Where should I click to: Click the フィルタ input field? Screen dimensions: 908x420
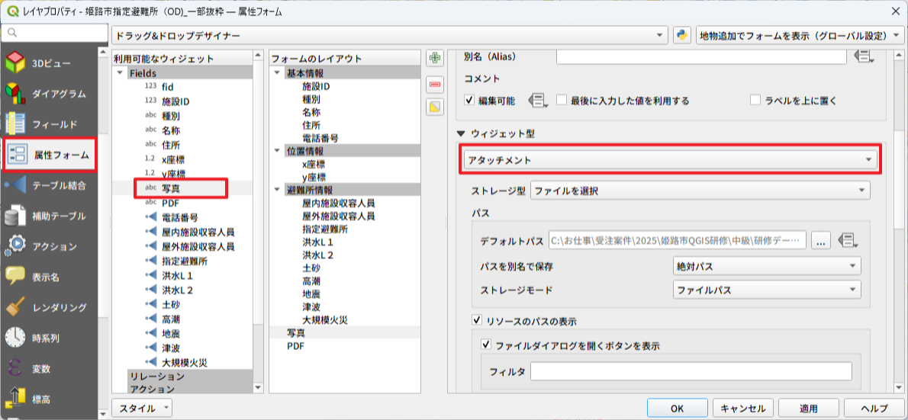tap(691, 372)
